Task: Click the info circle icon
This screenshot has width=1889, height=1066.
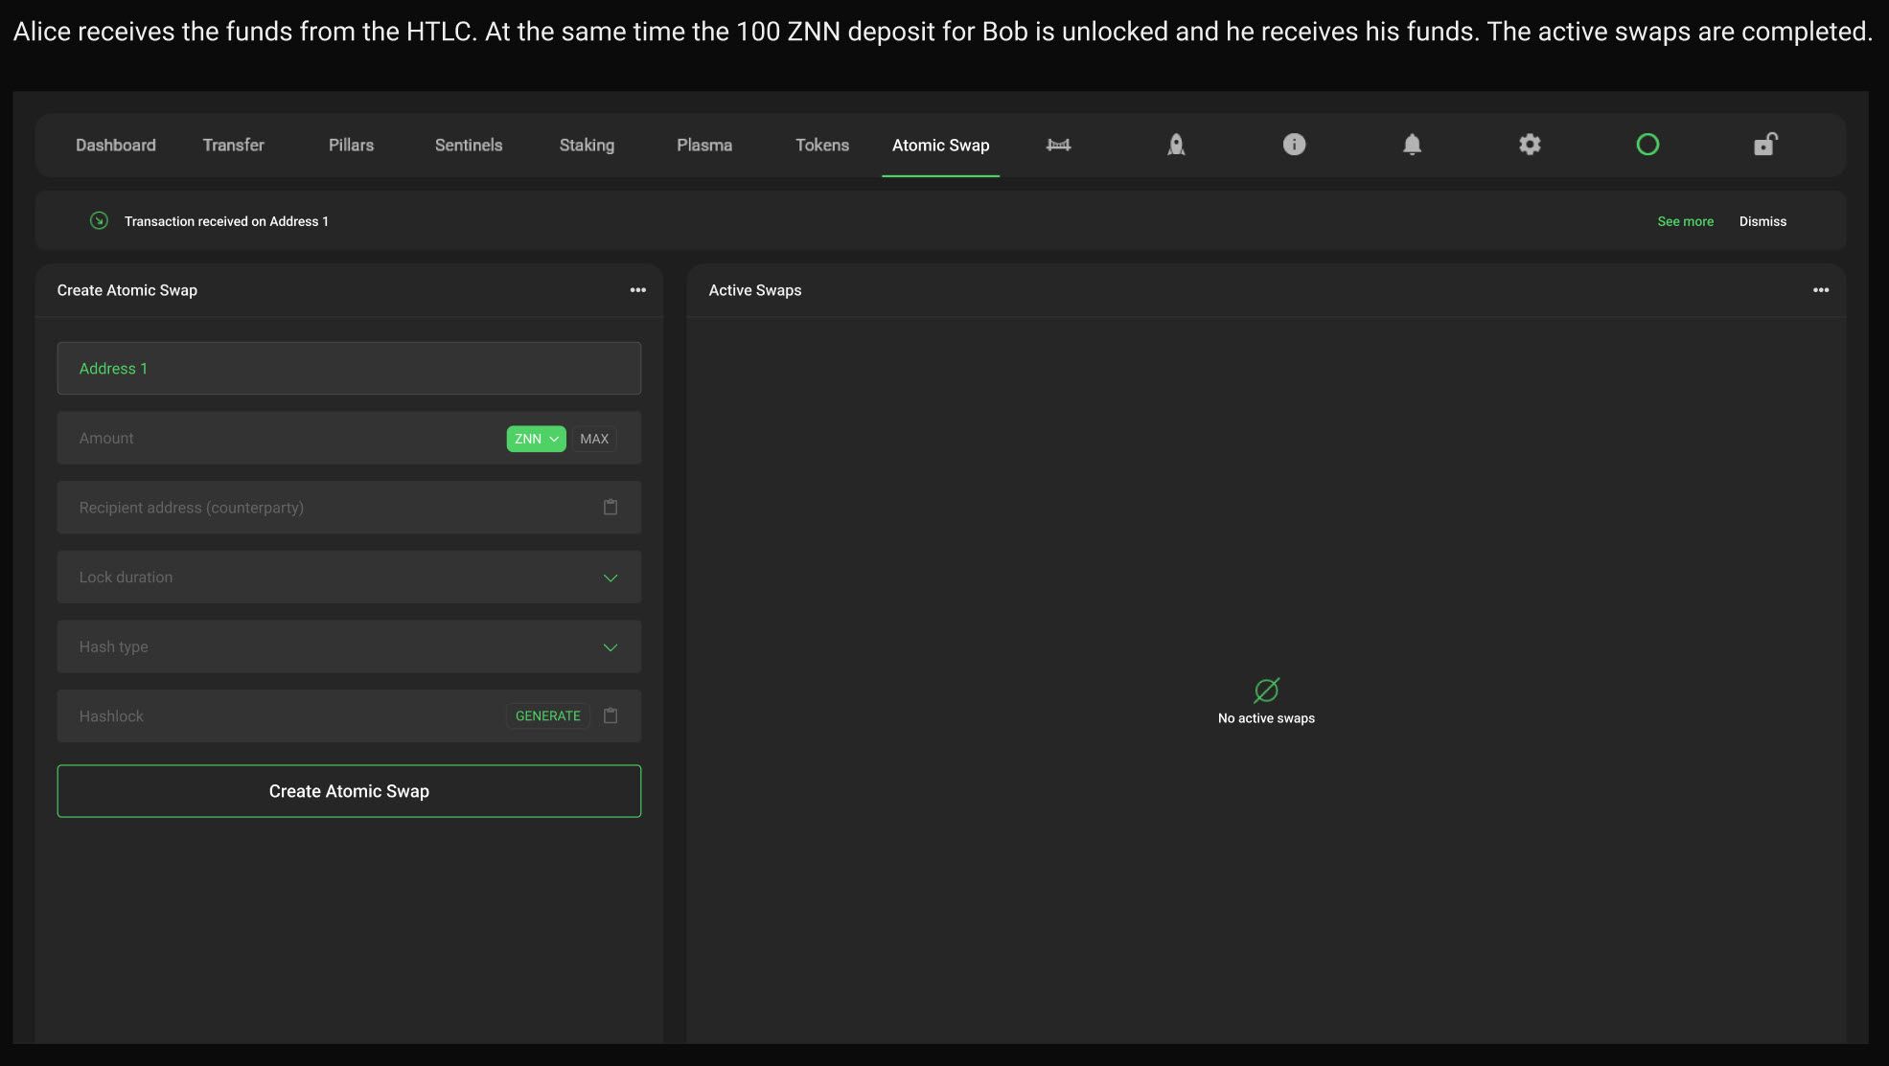Action: 1294,145
